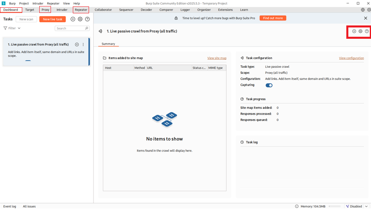The height and width of the screenshot is (210, 371).
Task: Switch to the Dashboard tab
Action: (x=11, y=10)
